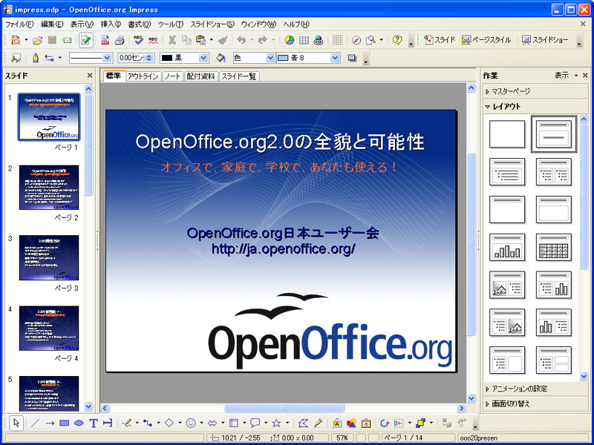Run the spellcheck (ABC checkmark) tool
The image size is (594, 445).
pos(138,40)
